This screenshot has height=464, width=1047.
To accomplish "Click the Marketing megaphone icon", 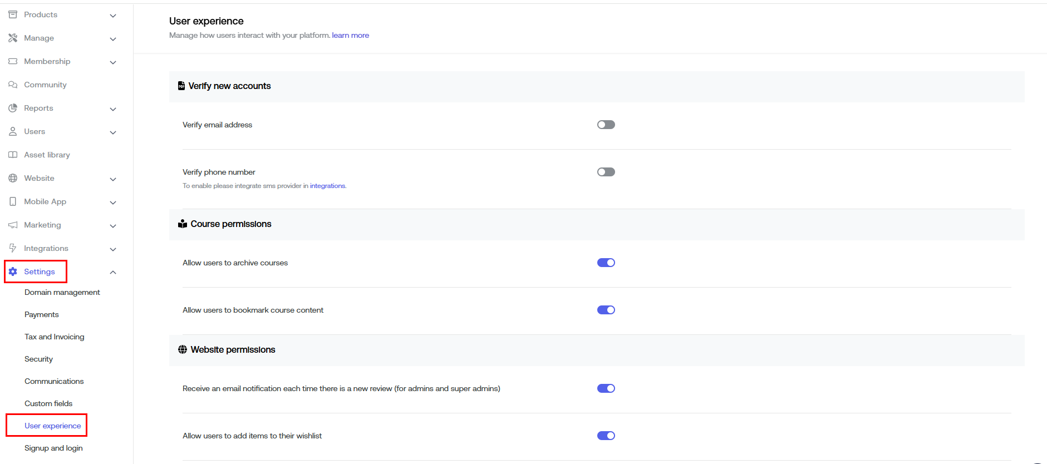I will point(13,225).
